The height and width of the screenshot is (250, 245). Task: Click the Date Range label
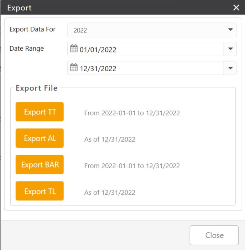pos(27,49)
